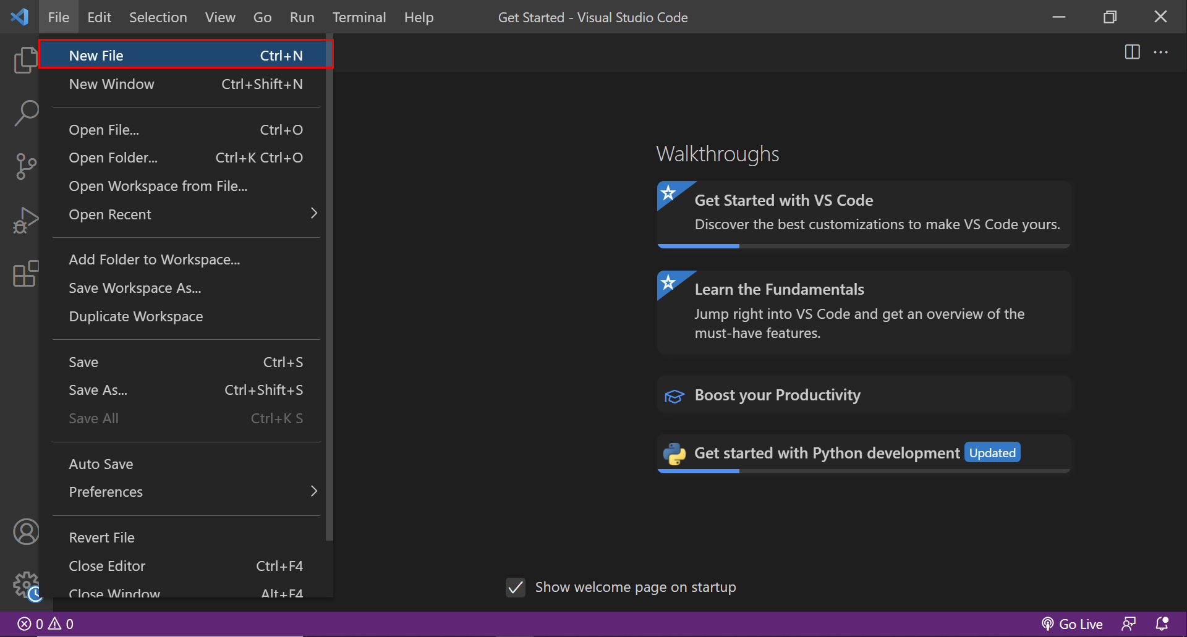Open the View menu

(x=220, y=17)
